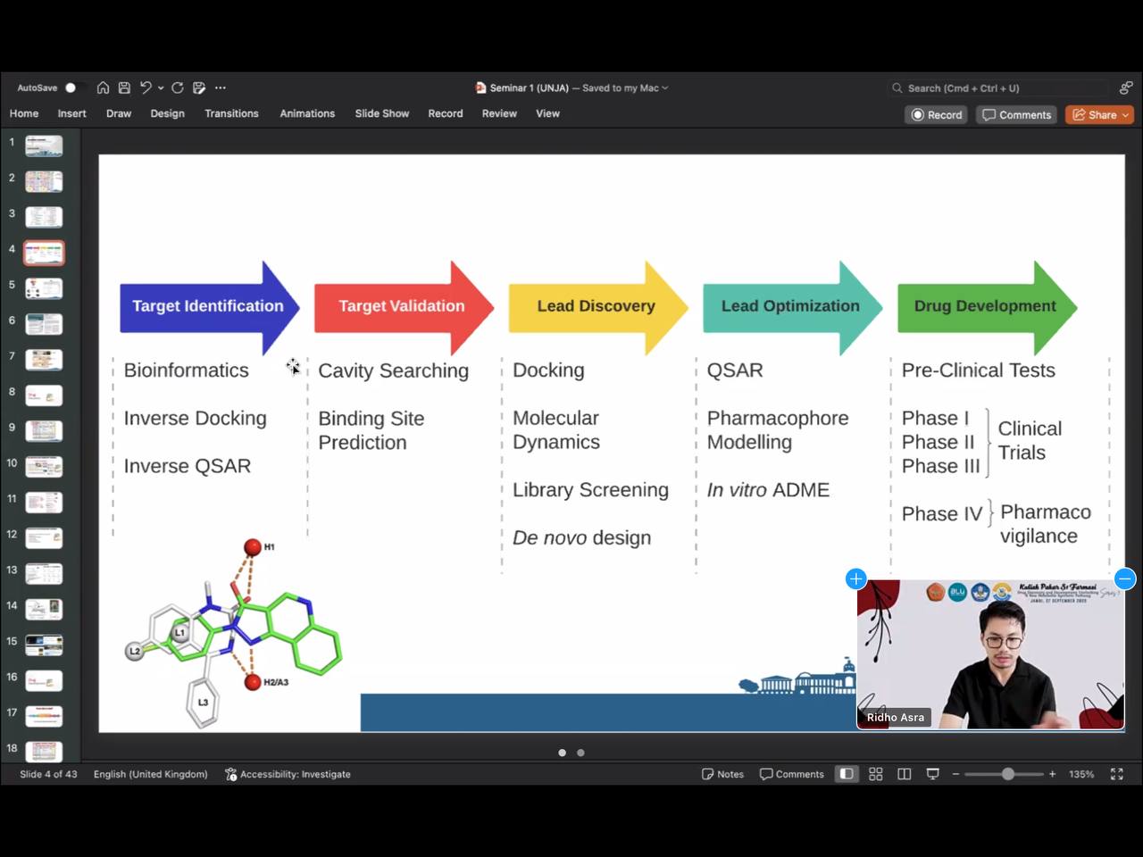Select slide 9 thumbnail in the sidebar

tap(44, 431)
